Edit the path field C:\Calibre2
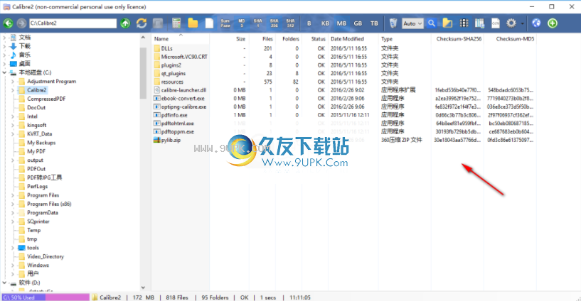The width and height of the screenshot is (581, 301). pos(73,23)
